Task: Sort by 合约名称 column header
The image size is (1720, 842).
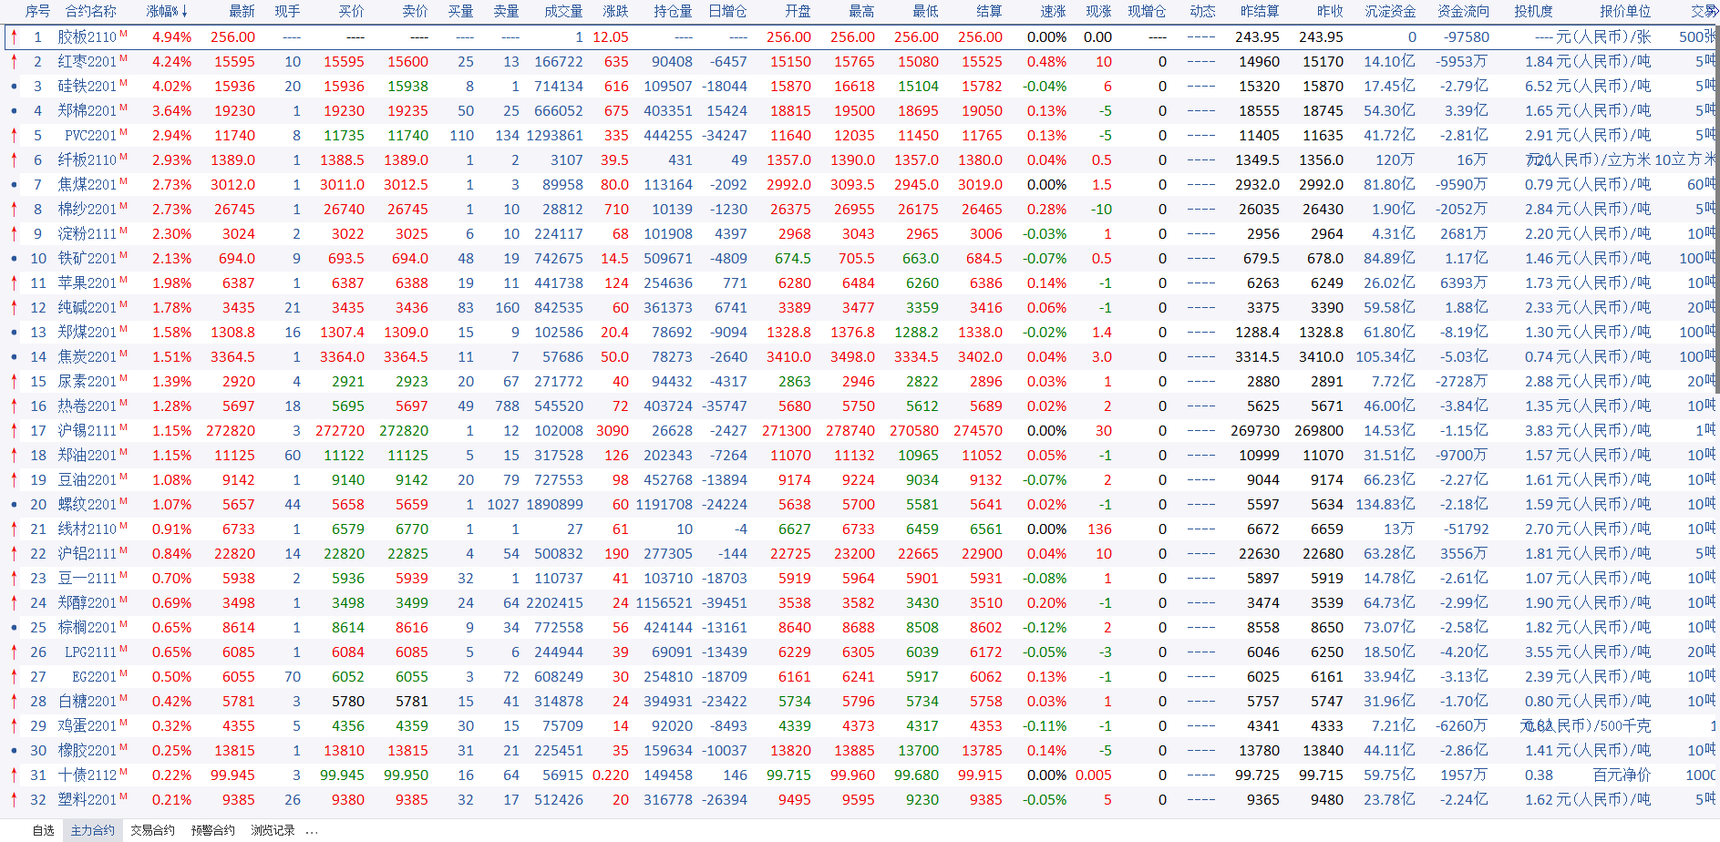Action: 91,12
